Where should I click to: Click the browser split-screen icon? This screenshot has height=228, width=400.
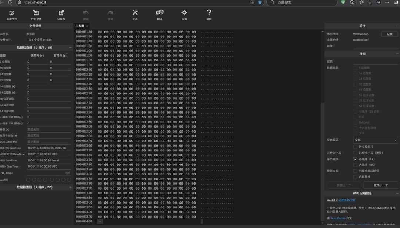(252, 2)
